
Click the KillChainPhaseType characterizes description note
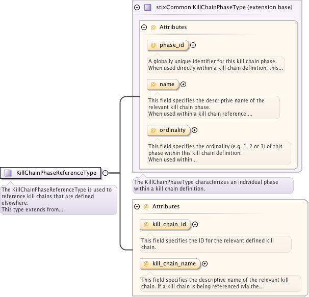(212, 185)
